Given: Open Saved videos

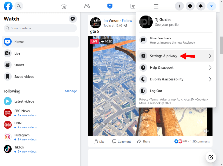Looking at the screenshot, I should (40, 77).
